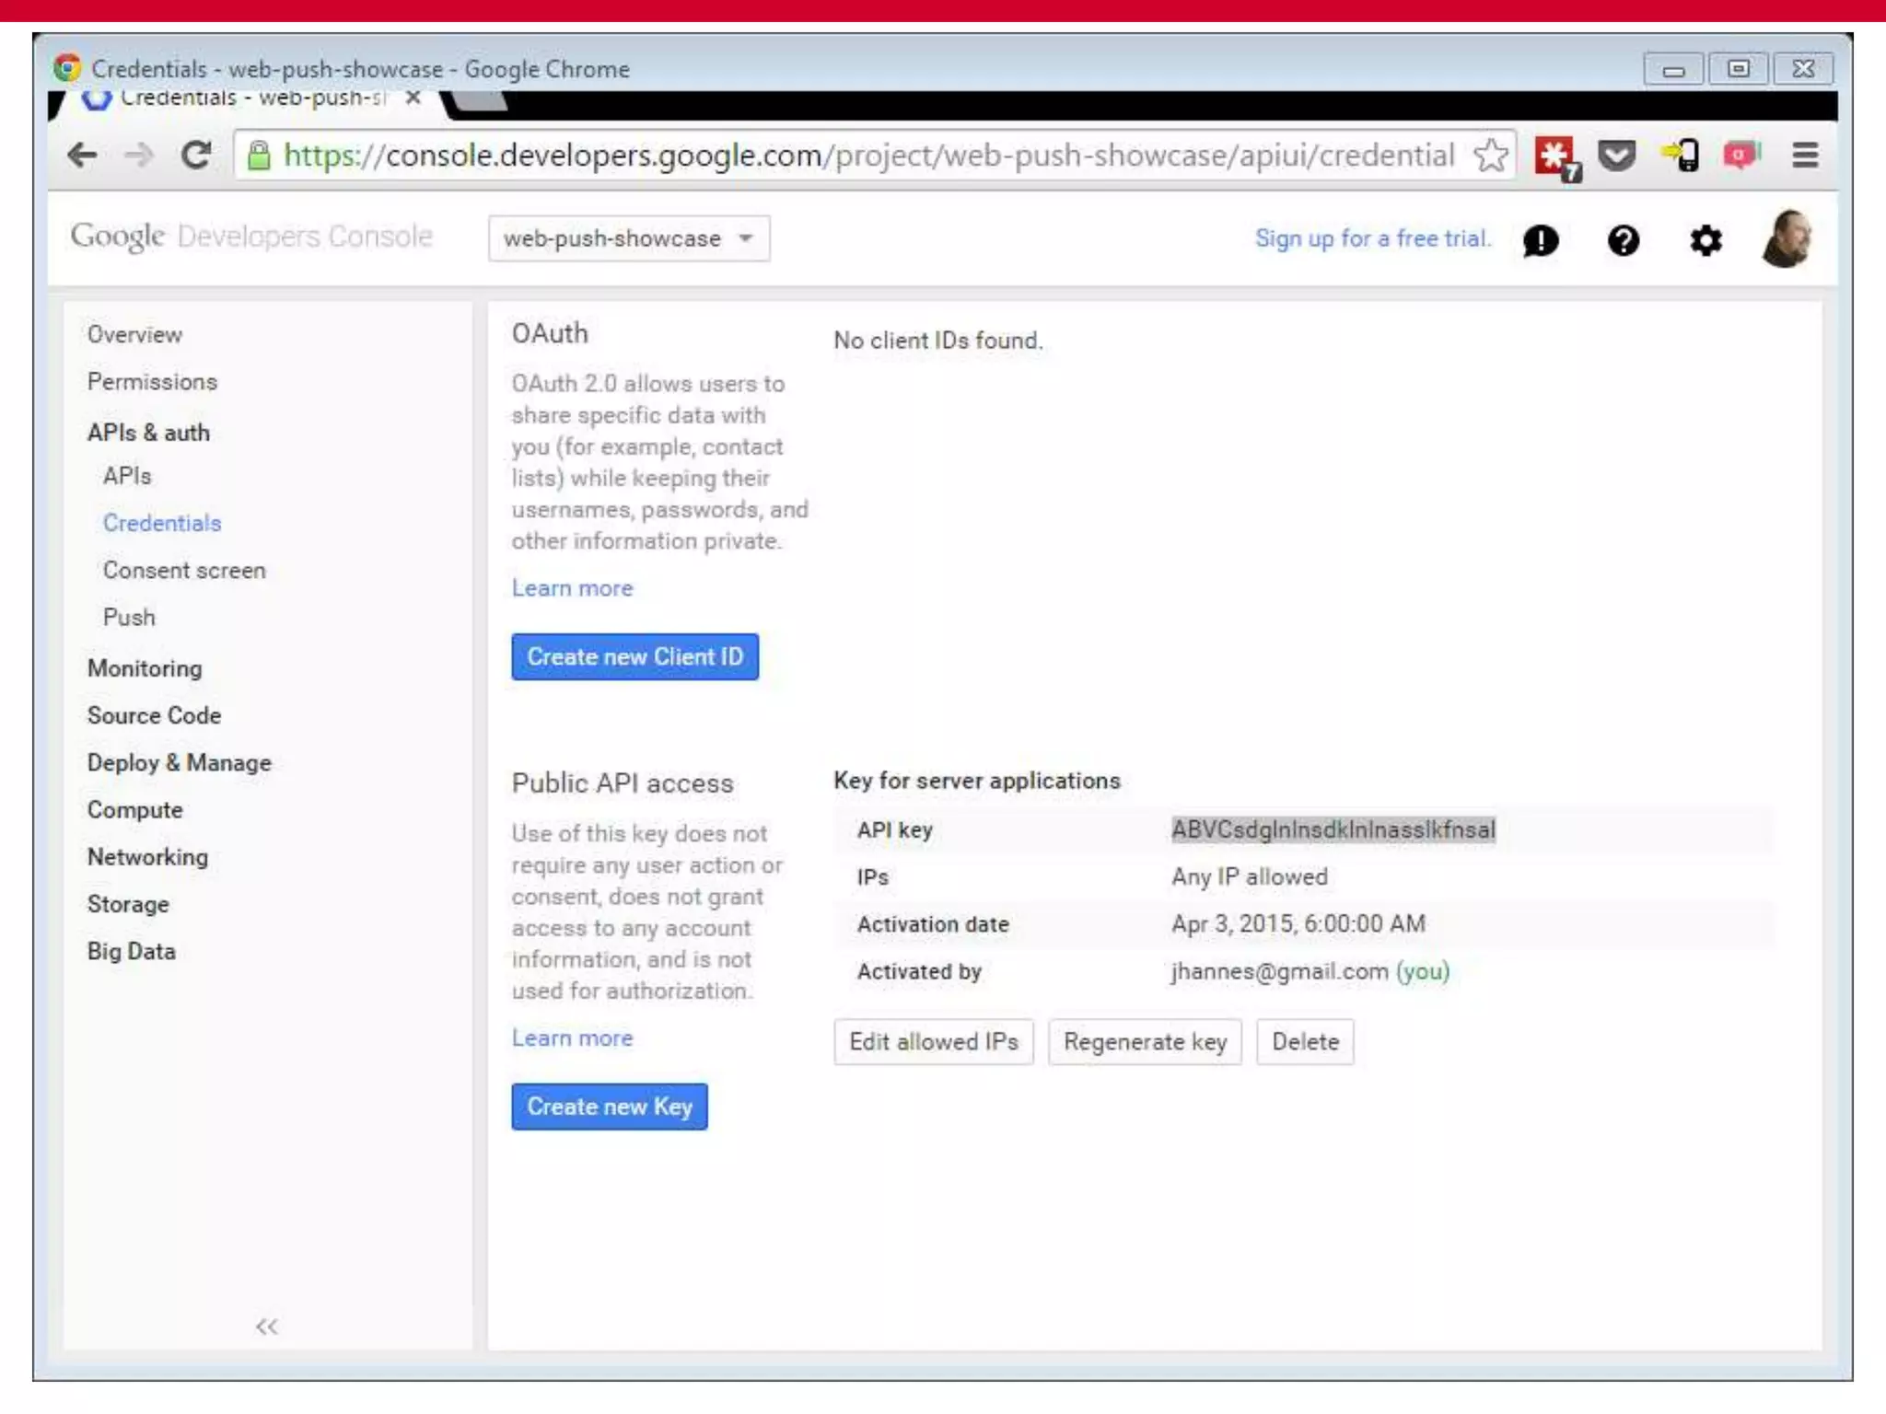This screenshot has height=1414, width=1886.
Task: Bookmark this page with the star icon
Action: [1490, 155]
